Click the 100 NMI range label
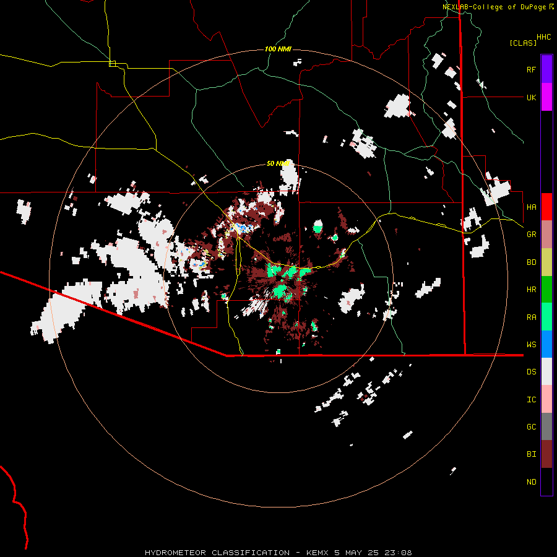Image resolution: width=557 pixels, height=557 pixels. 278,49
